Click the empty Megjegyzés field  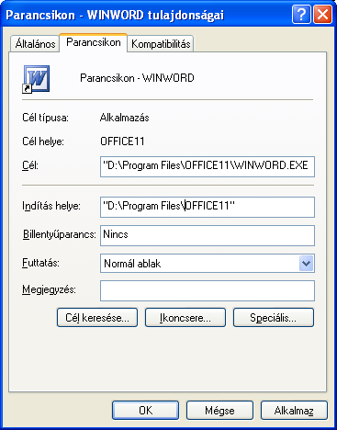click(x=208, y=290)
